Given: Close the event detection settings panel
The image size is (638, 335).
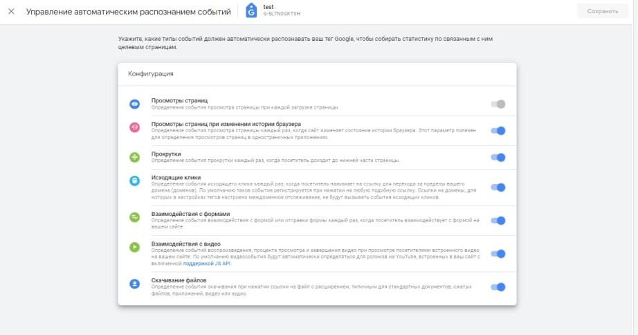Looking at the screenshot, I should pyautogui.click(x=11, y=11).
